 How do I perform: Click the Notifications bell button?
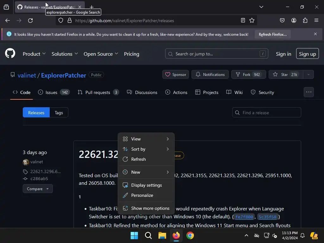(x=210, y=75)
